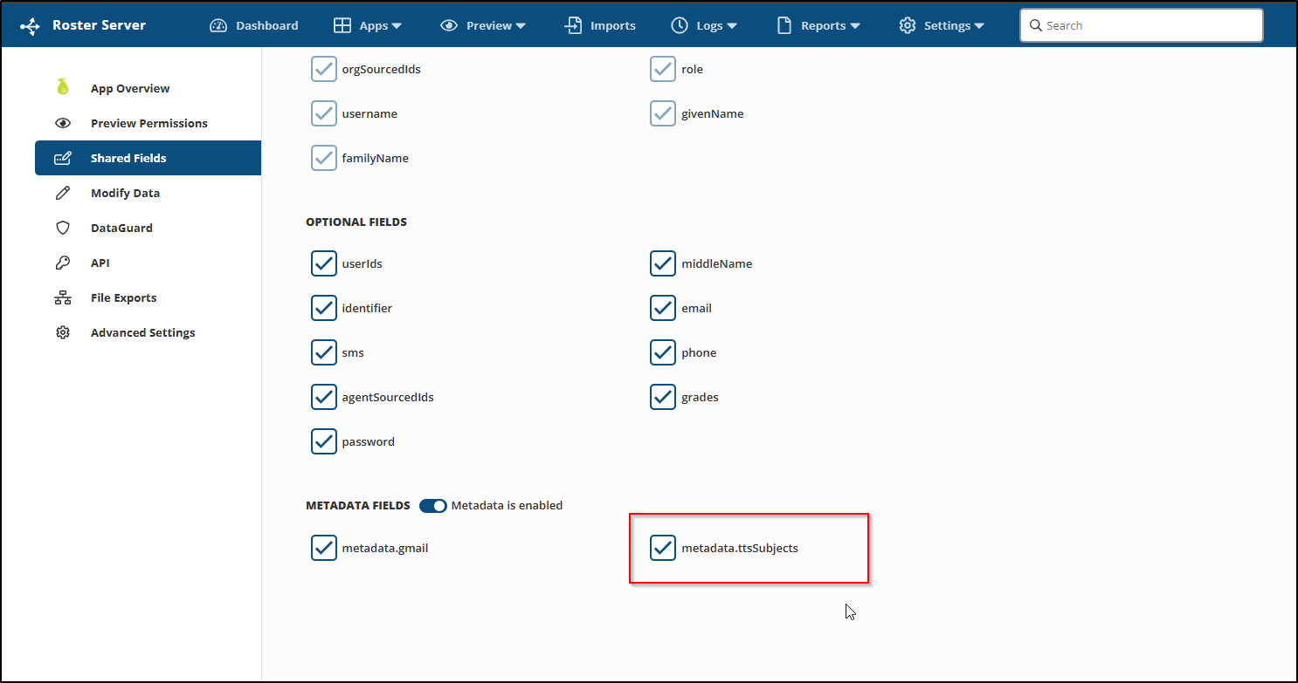The height and width of the screenshot is (683, 1298).
Task: Open the Preview dropdown menu
Action: tap(483, 25)
